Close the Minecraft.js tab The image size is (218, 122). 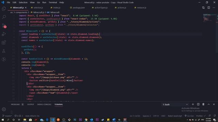point(26,7)
